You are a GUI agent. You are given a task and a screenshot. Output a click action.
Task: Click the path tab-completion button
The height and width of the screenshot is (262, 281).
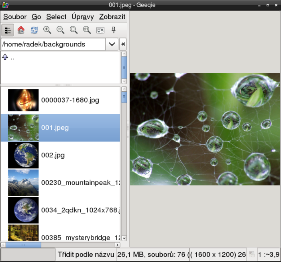click(x=123, y=44)
